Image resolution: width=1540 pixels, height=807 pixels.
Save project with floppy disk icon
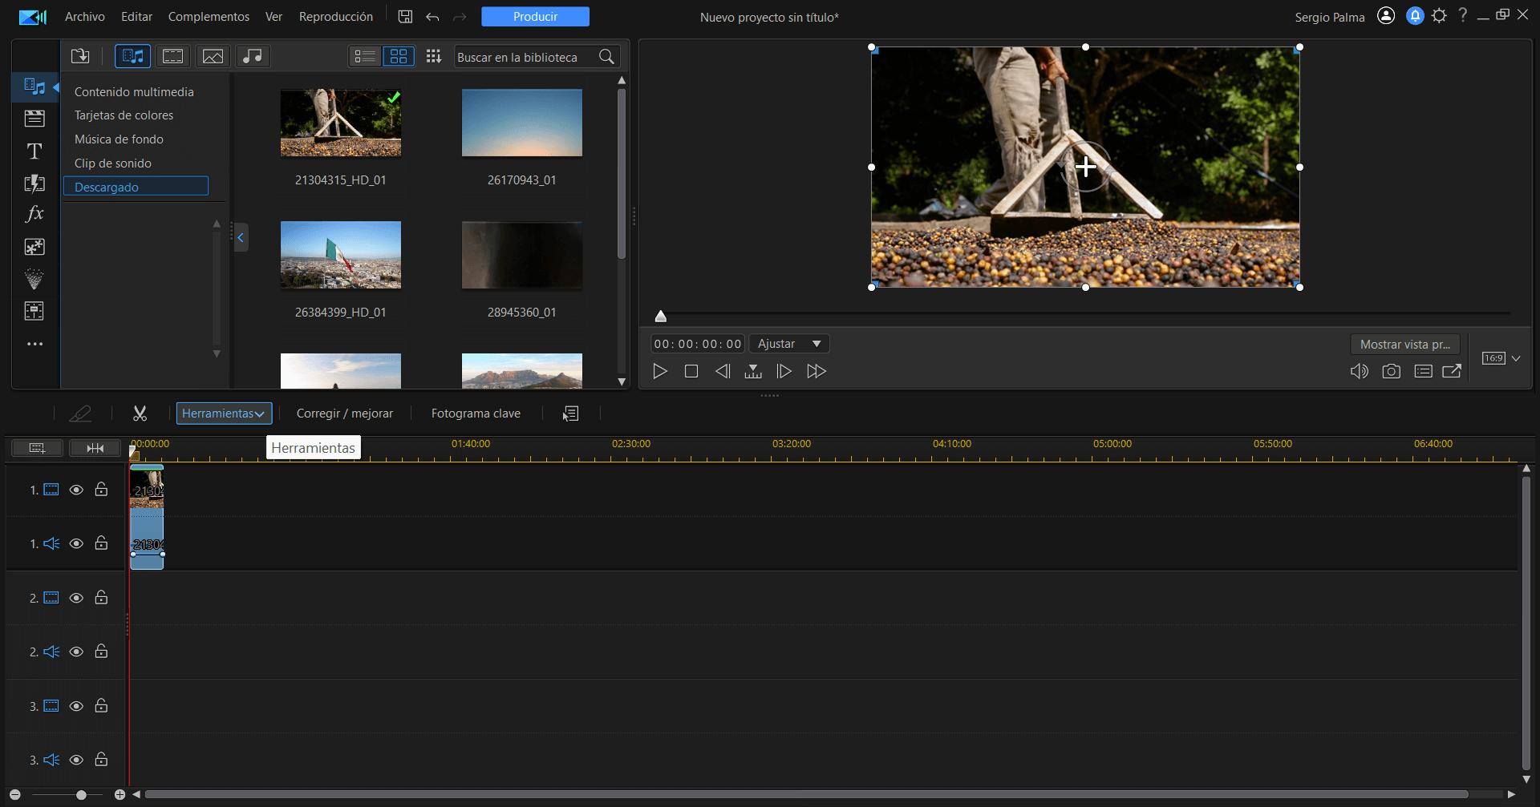pos(405,17)
